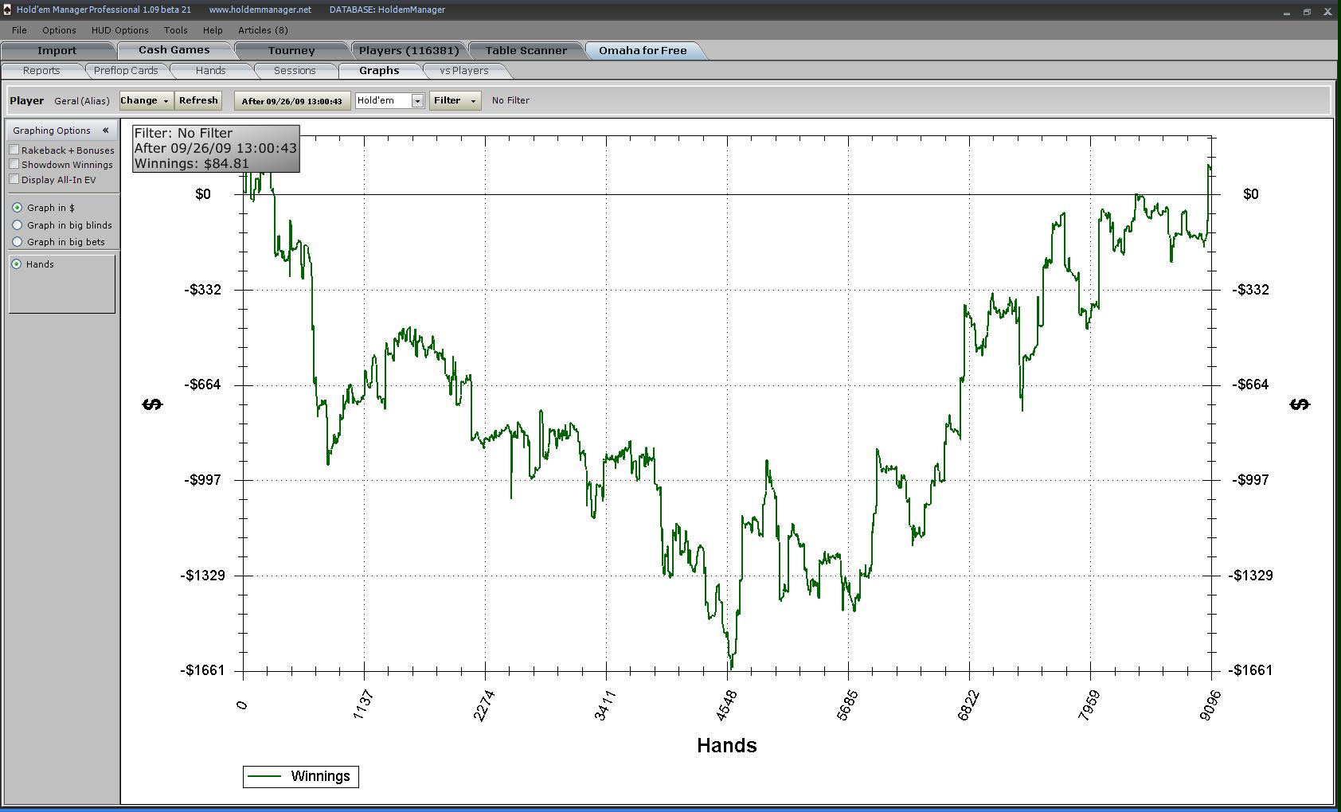Select Graph in big bets option
Screen dimensions: 1341x812
coord(17,242)
